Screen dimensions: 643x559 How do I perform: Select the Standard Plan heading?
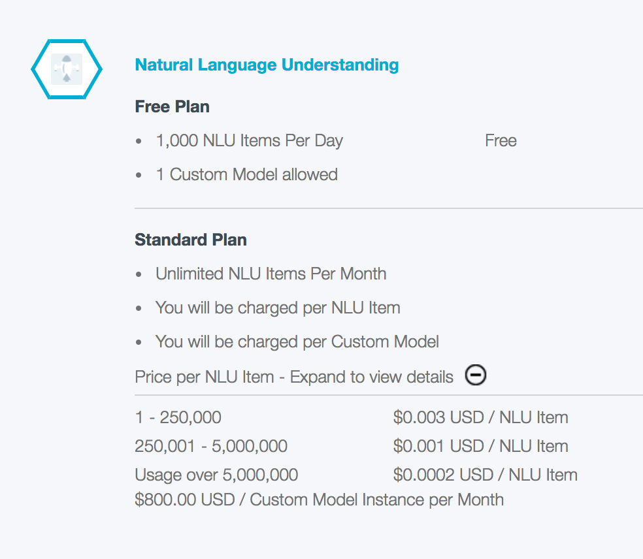click(191, 240)
